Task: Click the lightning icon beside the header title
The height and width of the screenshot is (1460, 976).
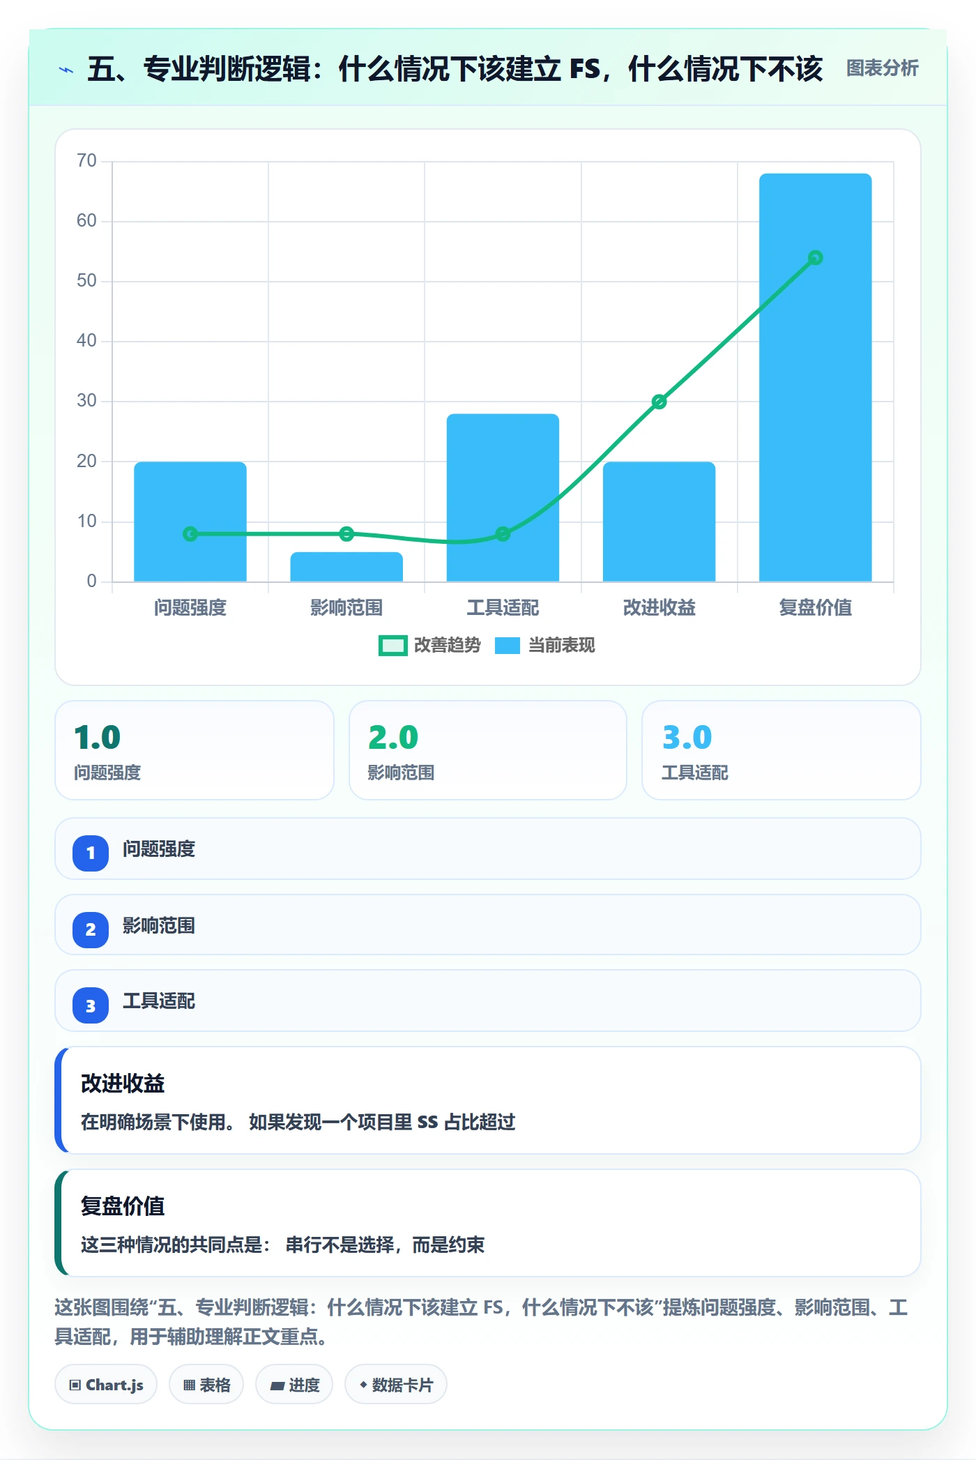Action: pos(66,70)
